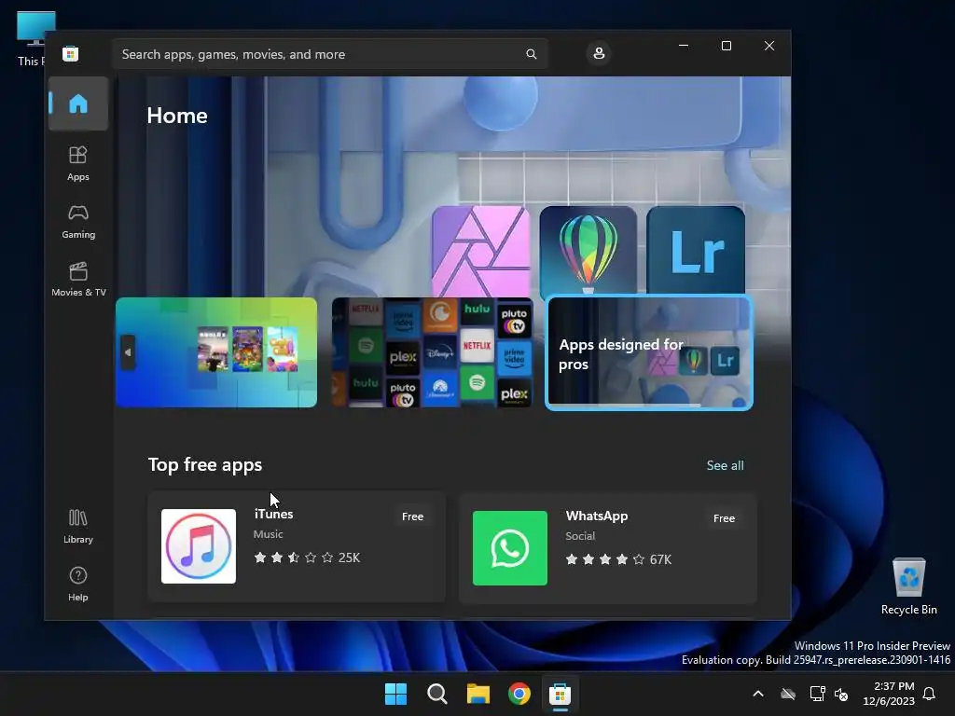Screen dimensions: 955x716
Task: Click the muted volume icon in the tray
Action: (x=841, y=694)
